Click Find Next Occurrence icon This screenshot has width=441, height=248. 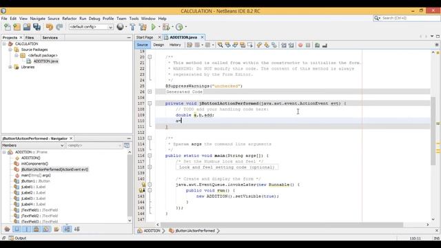pos(235,45)
